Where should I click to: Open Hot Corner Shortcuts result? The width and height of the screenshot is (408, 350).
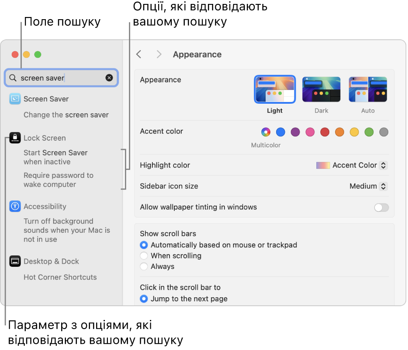coord(60,277)
